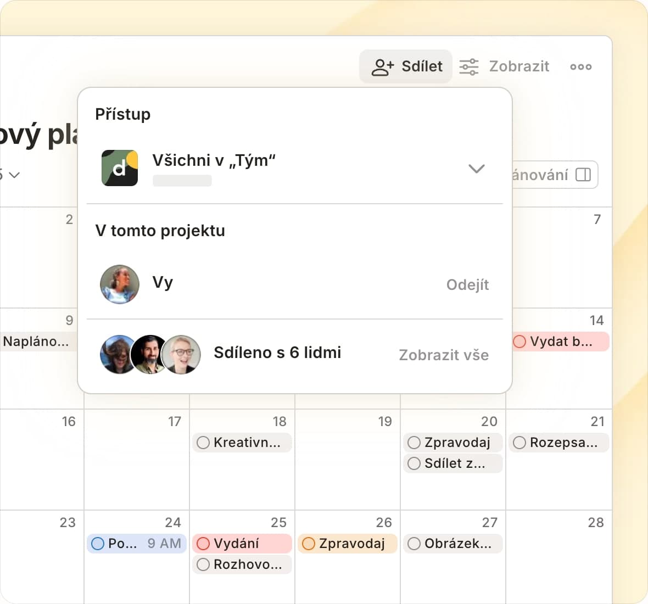Check off the orange Zpravodaj task on 26th
The width and height of the screenshot is (648, 604).
(309, 544)
